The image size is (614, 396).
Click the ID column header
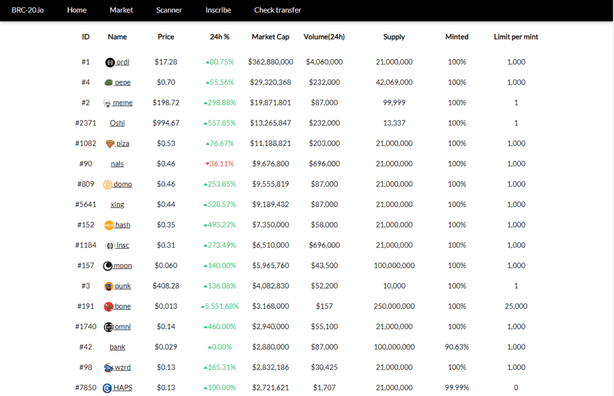click(86, 37)
